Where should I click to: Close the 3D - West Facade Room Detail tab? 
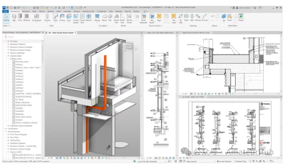point(75,32)
